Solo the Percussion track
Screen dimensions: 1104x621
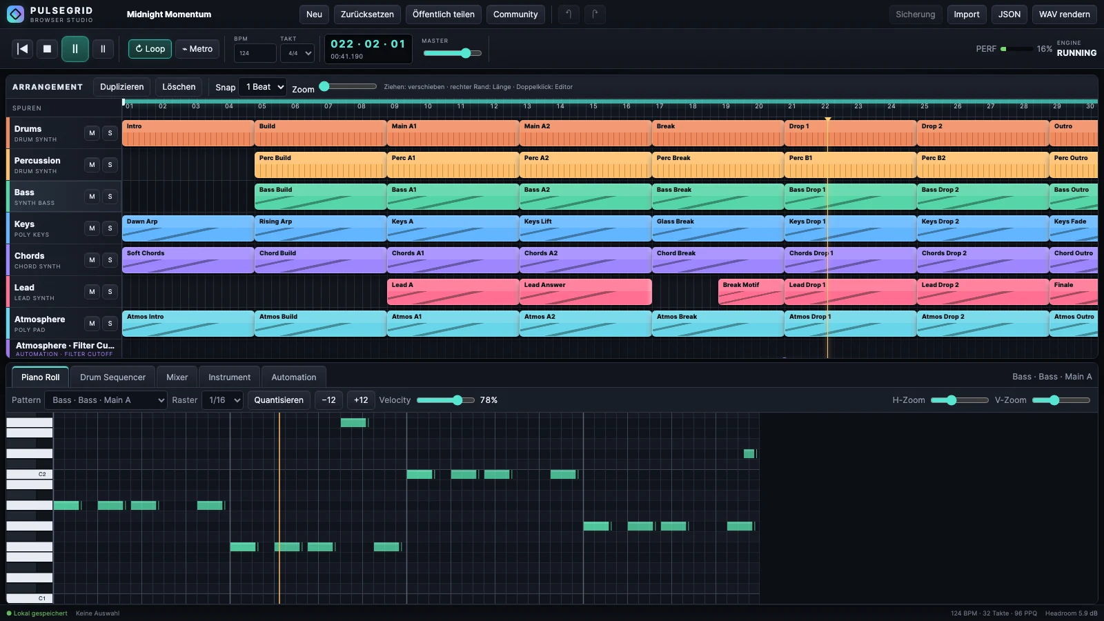pos(110,165)
